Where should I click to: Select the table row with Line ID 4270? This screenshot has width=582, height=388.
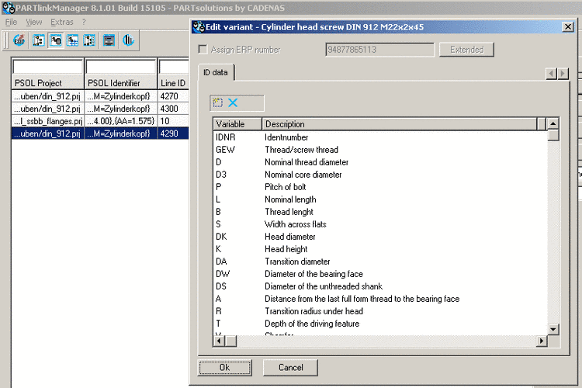pos(100,96)
